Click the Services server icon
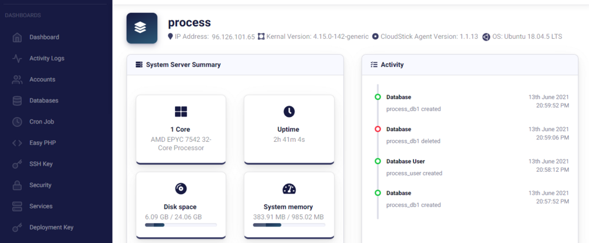 point(18,207)
